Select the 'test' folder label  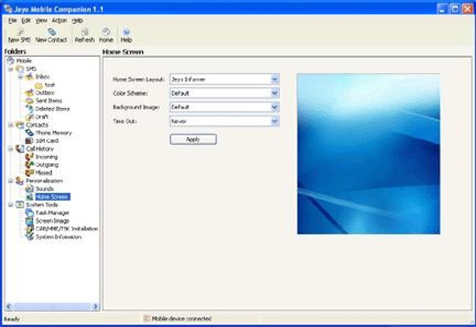49,85
